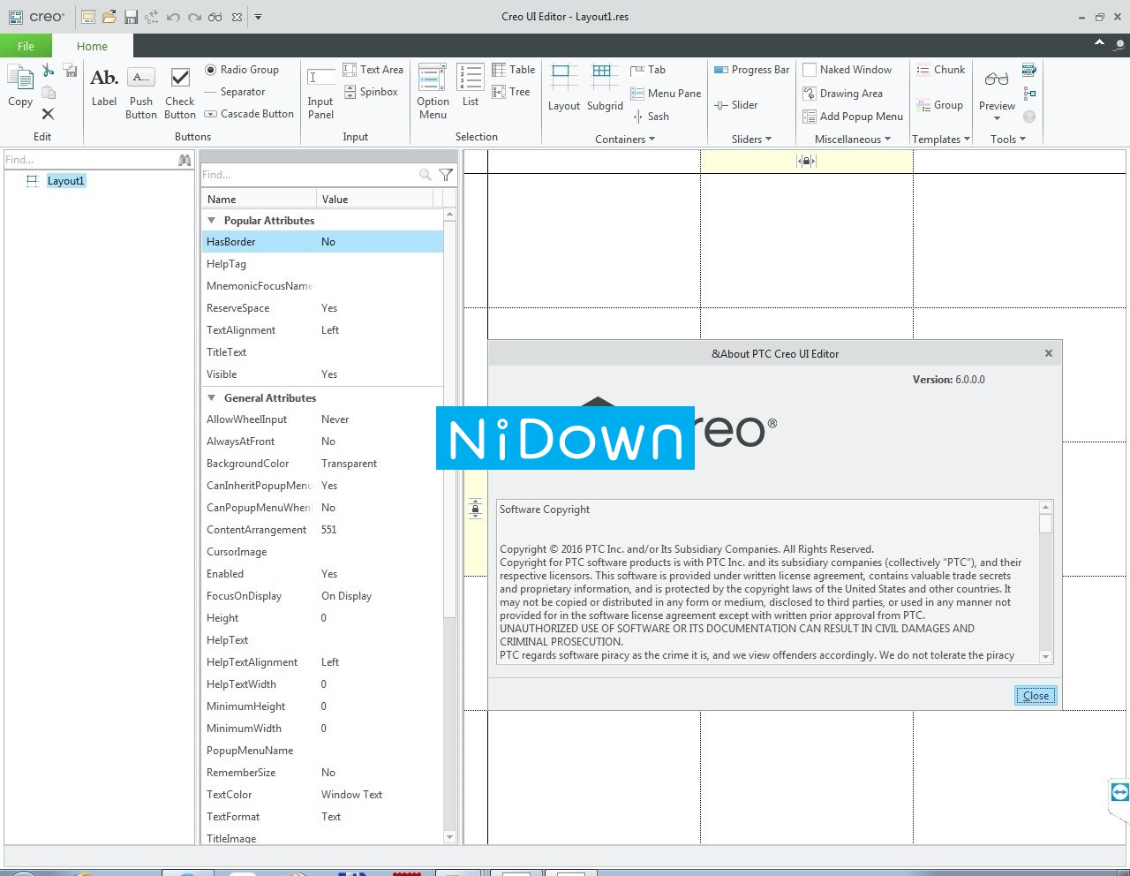
Task: Click the Close button in About dialog
Action: (x=1036, y=696)
